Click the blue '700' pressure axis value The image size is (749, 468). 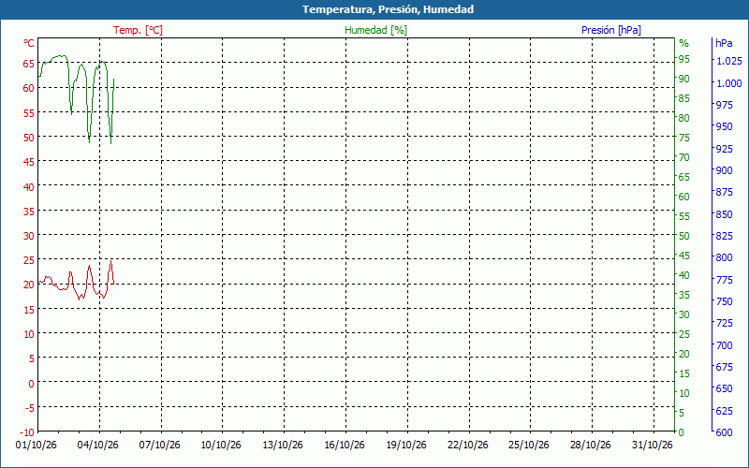[724, 344]
